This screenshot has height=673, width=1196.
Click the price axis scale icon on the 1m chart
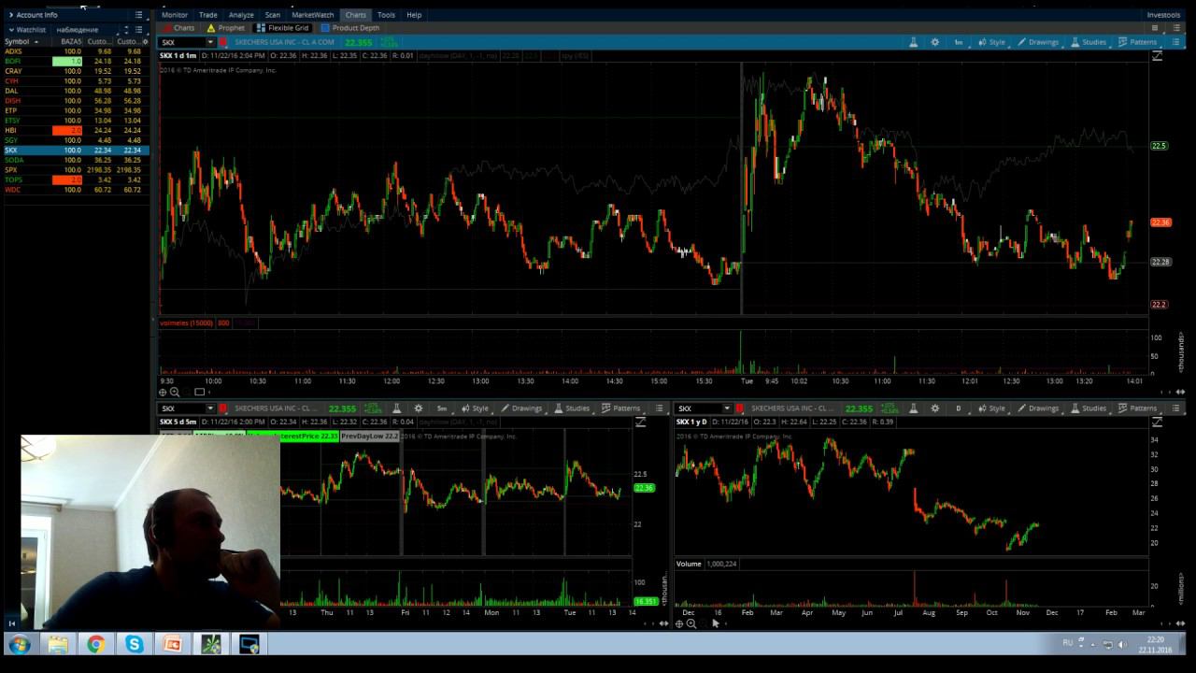coord(1157,56)
